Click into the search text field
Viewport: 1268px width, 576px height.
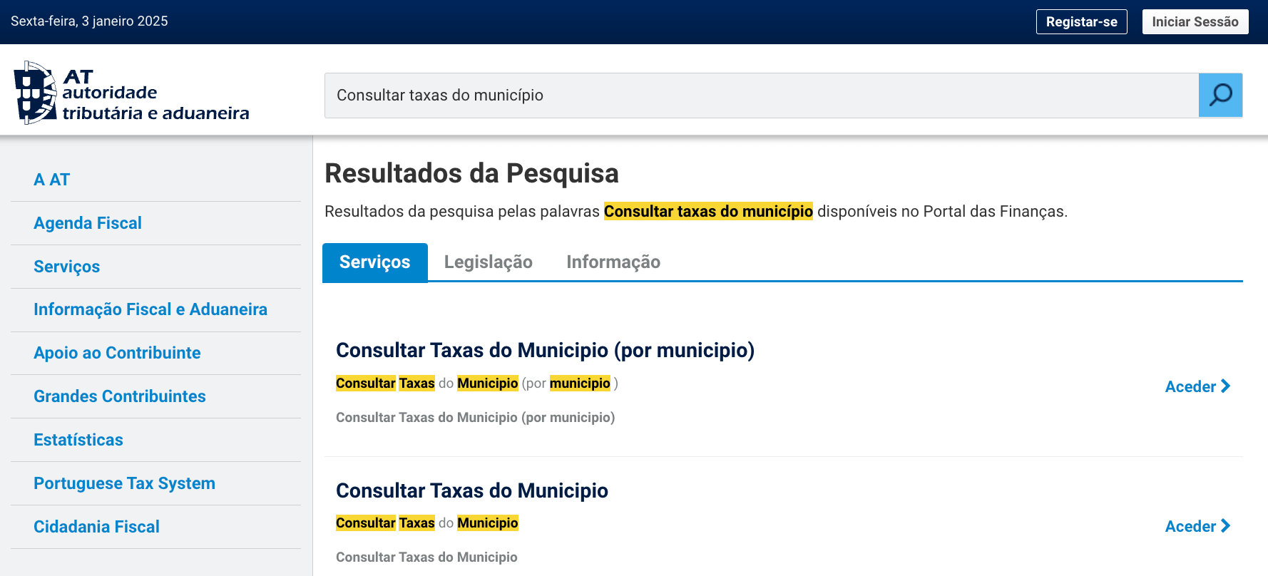761,95
